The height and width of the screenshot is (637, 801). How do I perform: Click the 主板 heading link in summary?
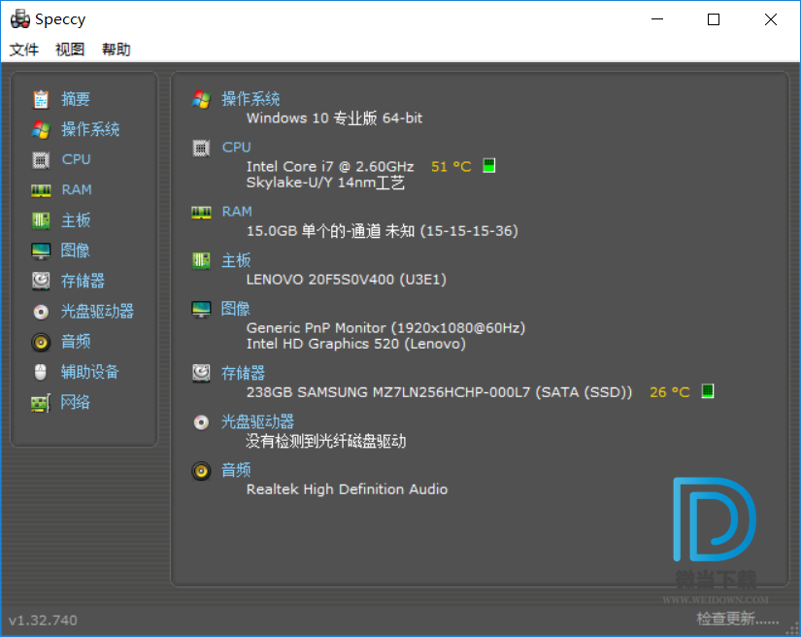[236, 260]
